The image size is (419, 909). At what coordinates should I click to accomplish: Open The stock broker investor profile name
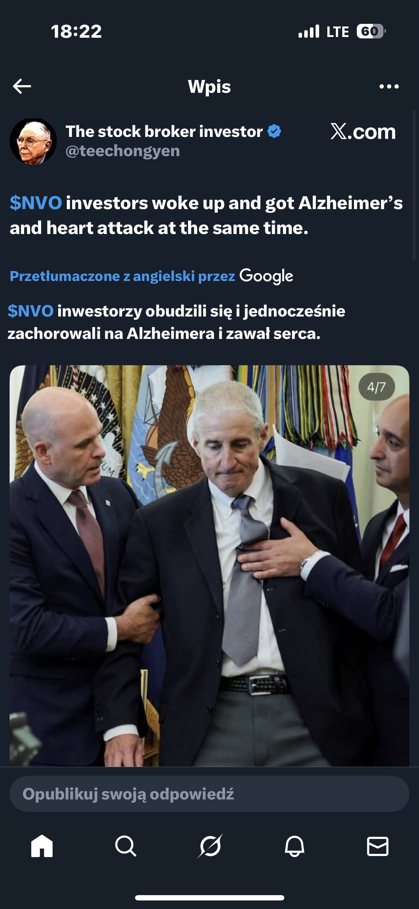tap(164, 131)
